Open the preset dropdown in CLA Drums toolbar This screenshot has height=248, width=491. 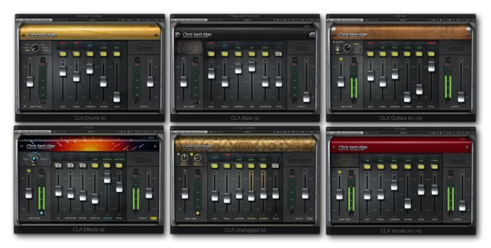click(x=92, y=20)
